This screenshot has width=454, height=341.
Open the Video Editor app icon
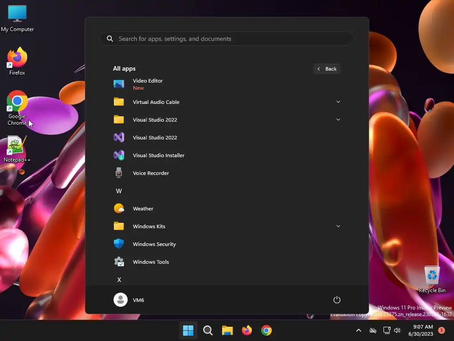(119, 84)
